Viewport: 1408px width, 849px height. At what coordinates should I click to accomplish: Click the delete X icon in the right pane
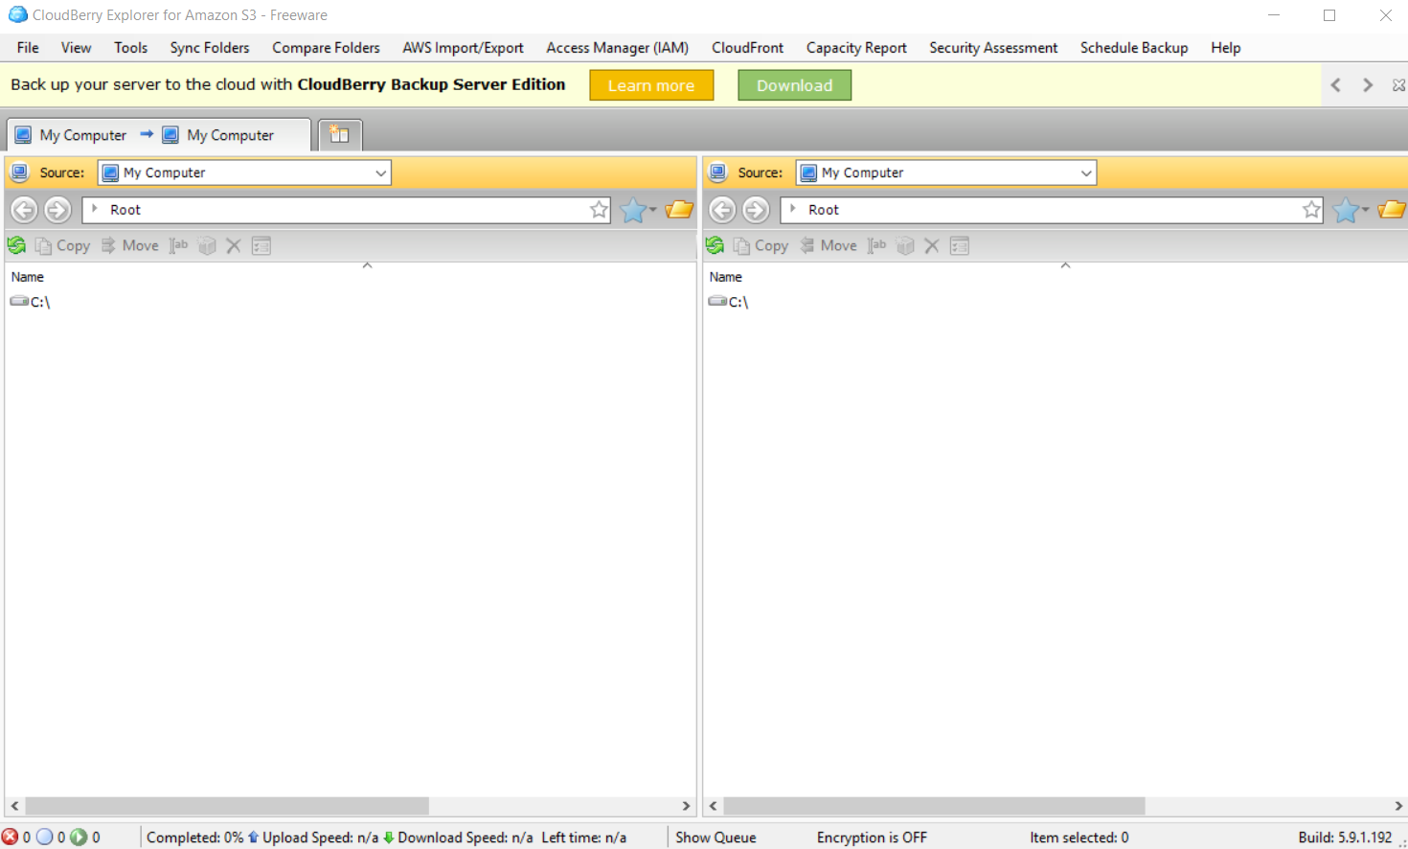point(931,245)
